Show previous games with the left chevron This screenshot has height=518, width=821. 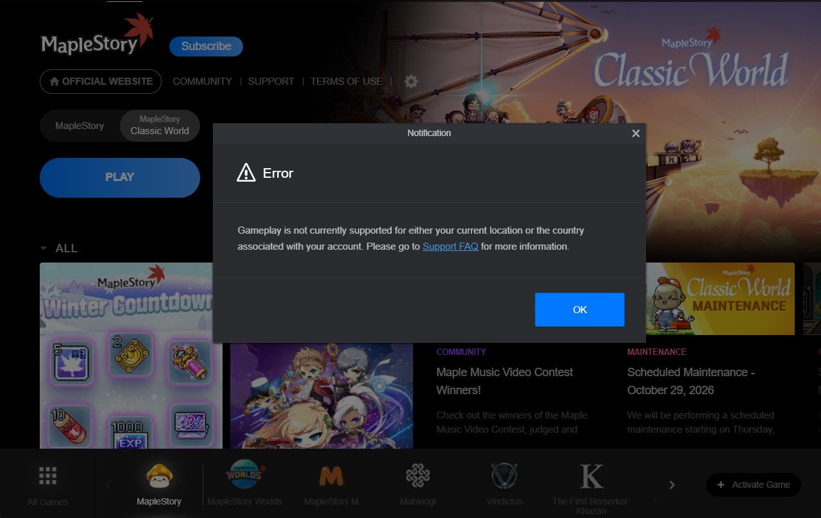[108, 485]
